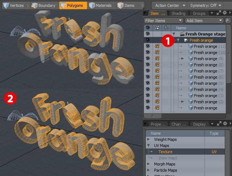
Task: Select Polygons selection mode
Action: tap(73, 5)
